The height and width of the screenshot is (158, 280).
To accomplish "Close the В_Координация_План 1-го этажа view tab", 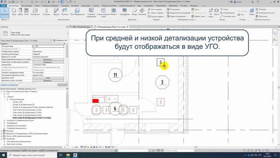I will coord(127,27).
